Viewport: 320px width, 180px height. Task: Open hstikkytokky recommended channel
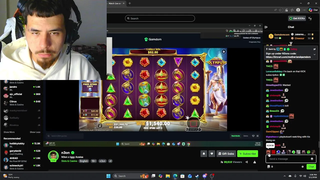coord(22,145)
